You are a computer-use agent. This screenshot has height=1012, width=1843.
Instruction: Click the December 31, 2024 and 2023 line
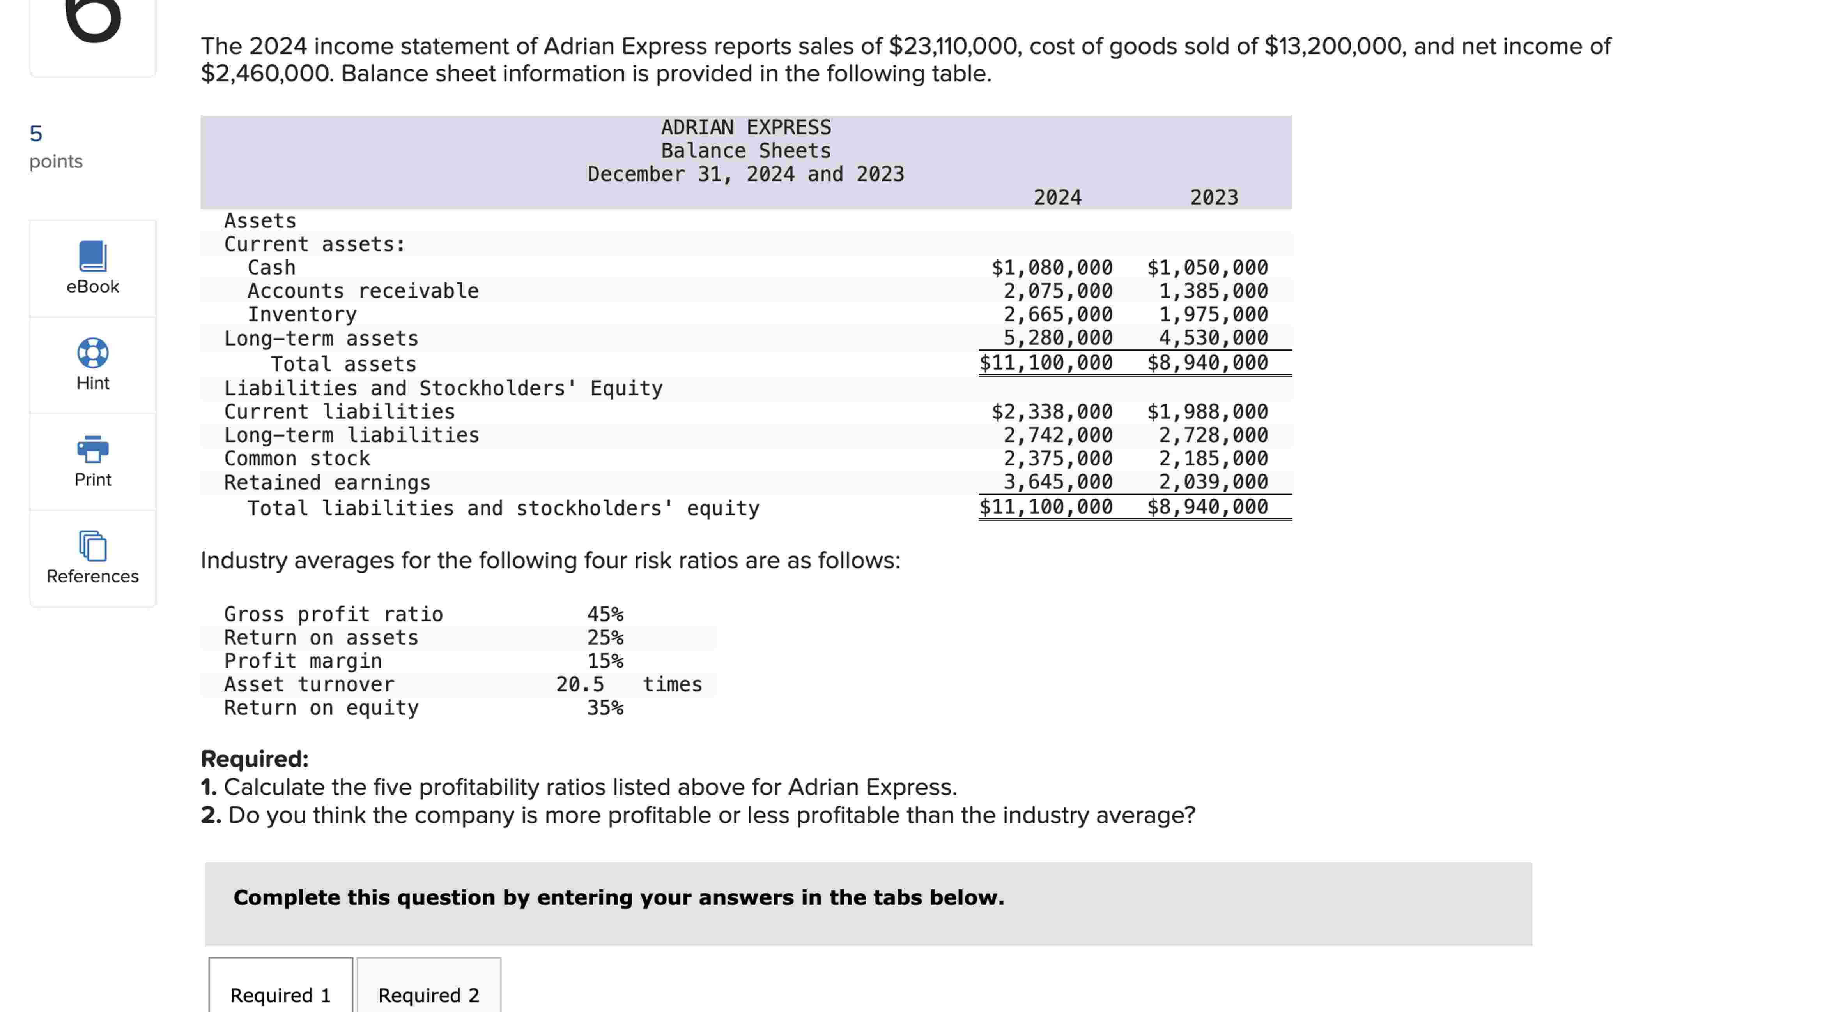point(745,174)
